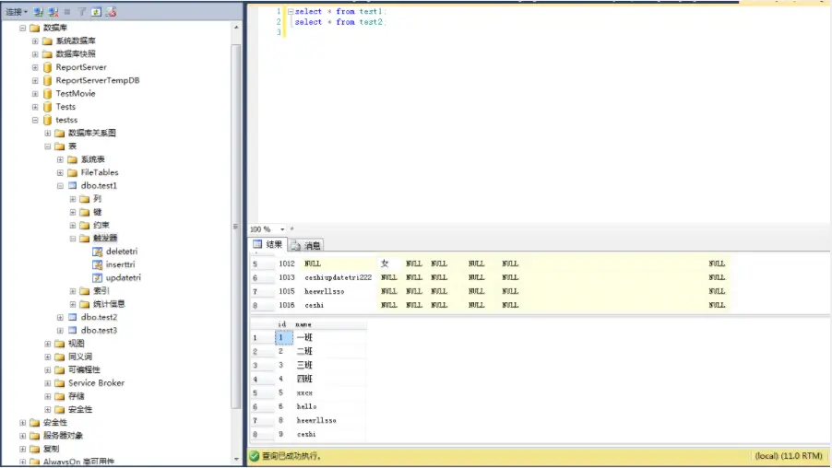Select the updatetri trigger icon
The image size is (832, 468).
pos(98,277)
